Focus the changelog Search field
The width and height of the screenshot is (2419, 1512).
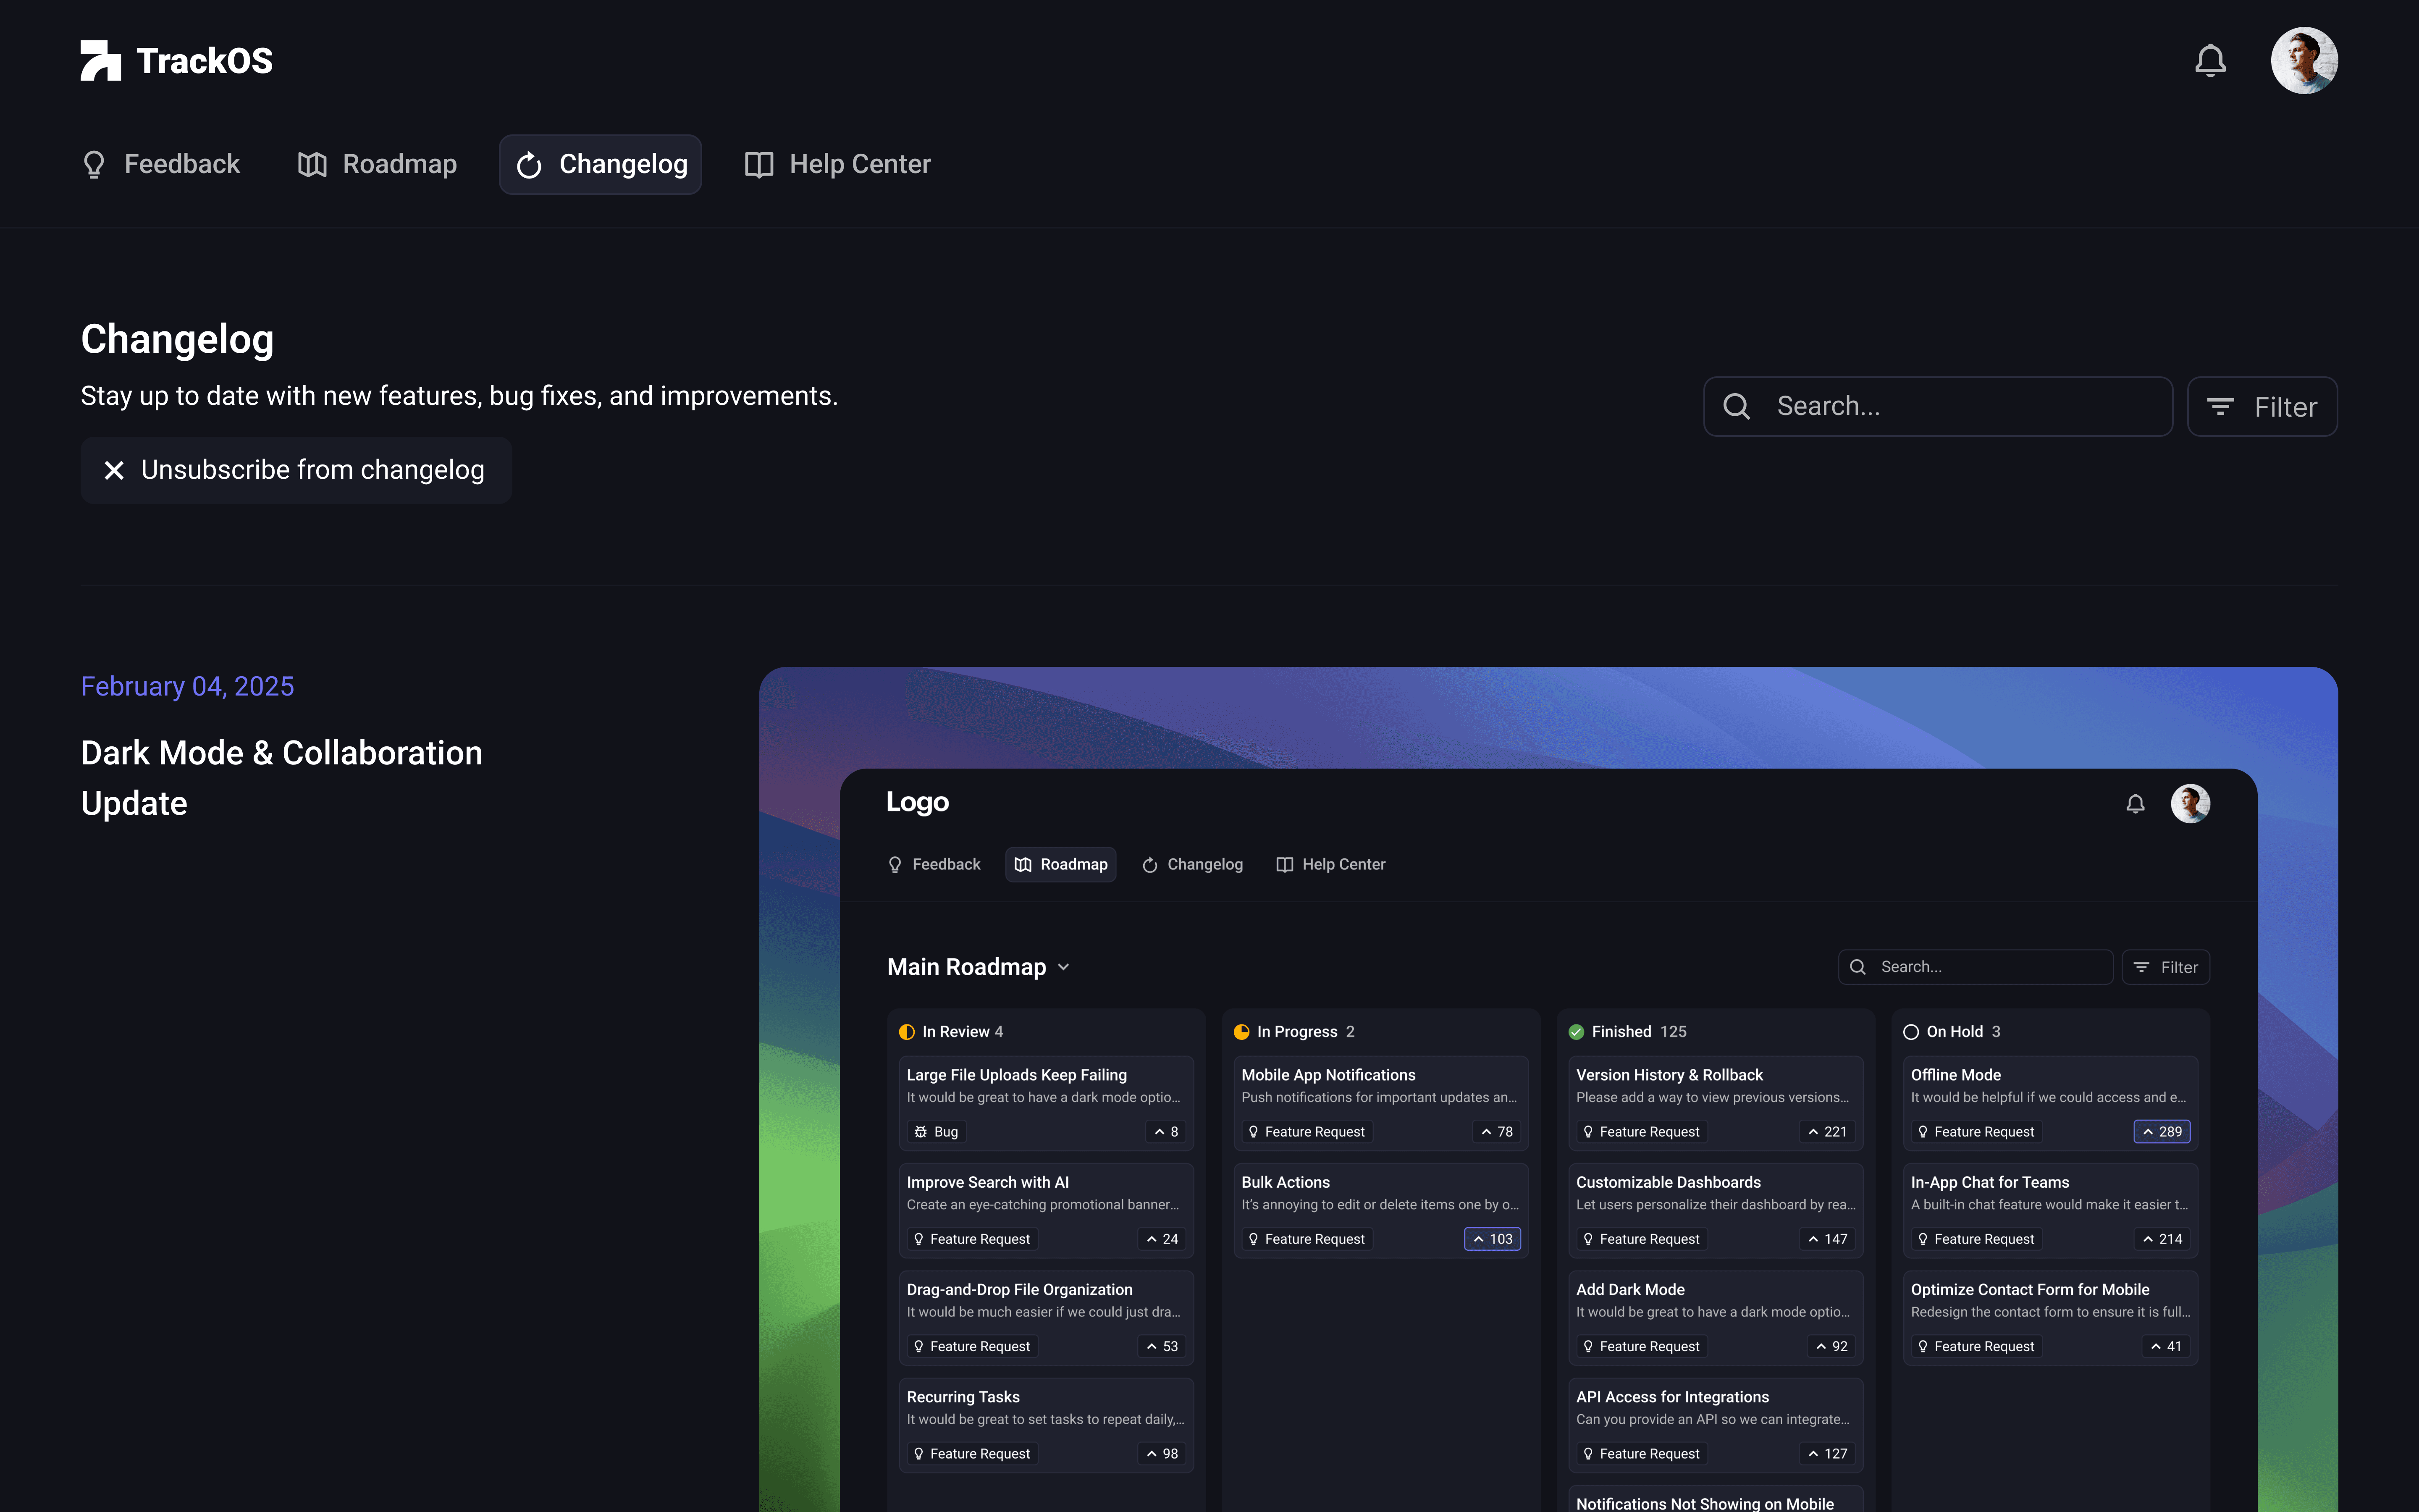coord(1938,406)
